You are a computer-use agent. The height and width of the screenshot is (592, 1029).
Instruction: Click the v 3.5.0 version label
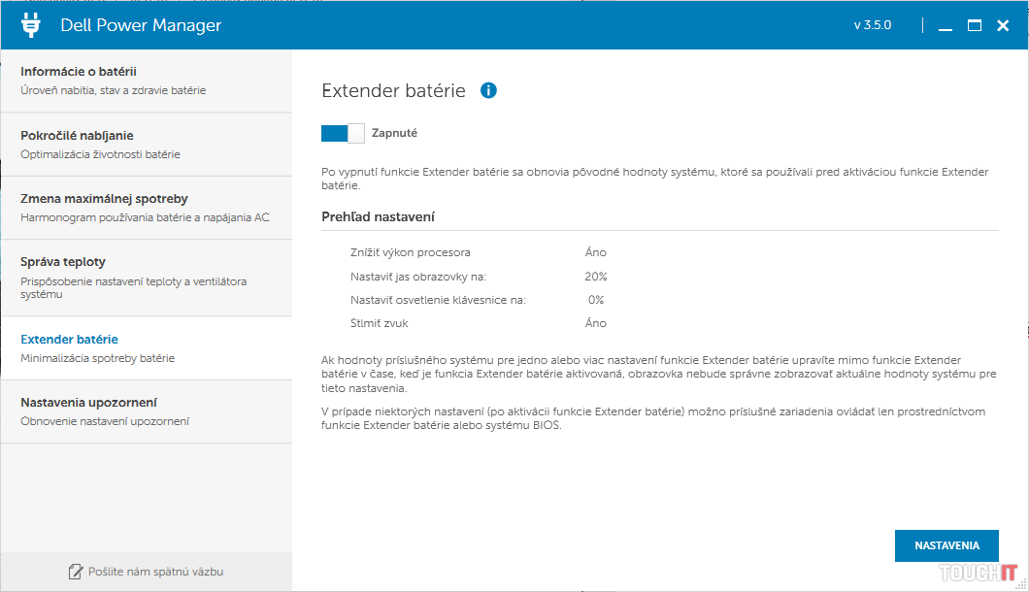[x=873, y=25]
